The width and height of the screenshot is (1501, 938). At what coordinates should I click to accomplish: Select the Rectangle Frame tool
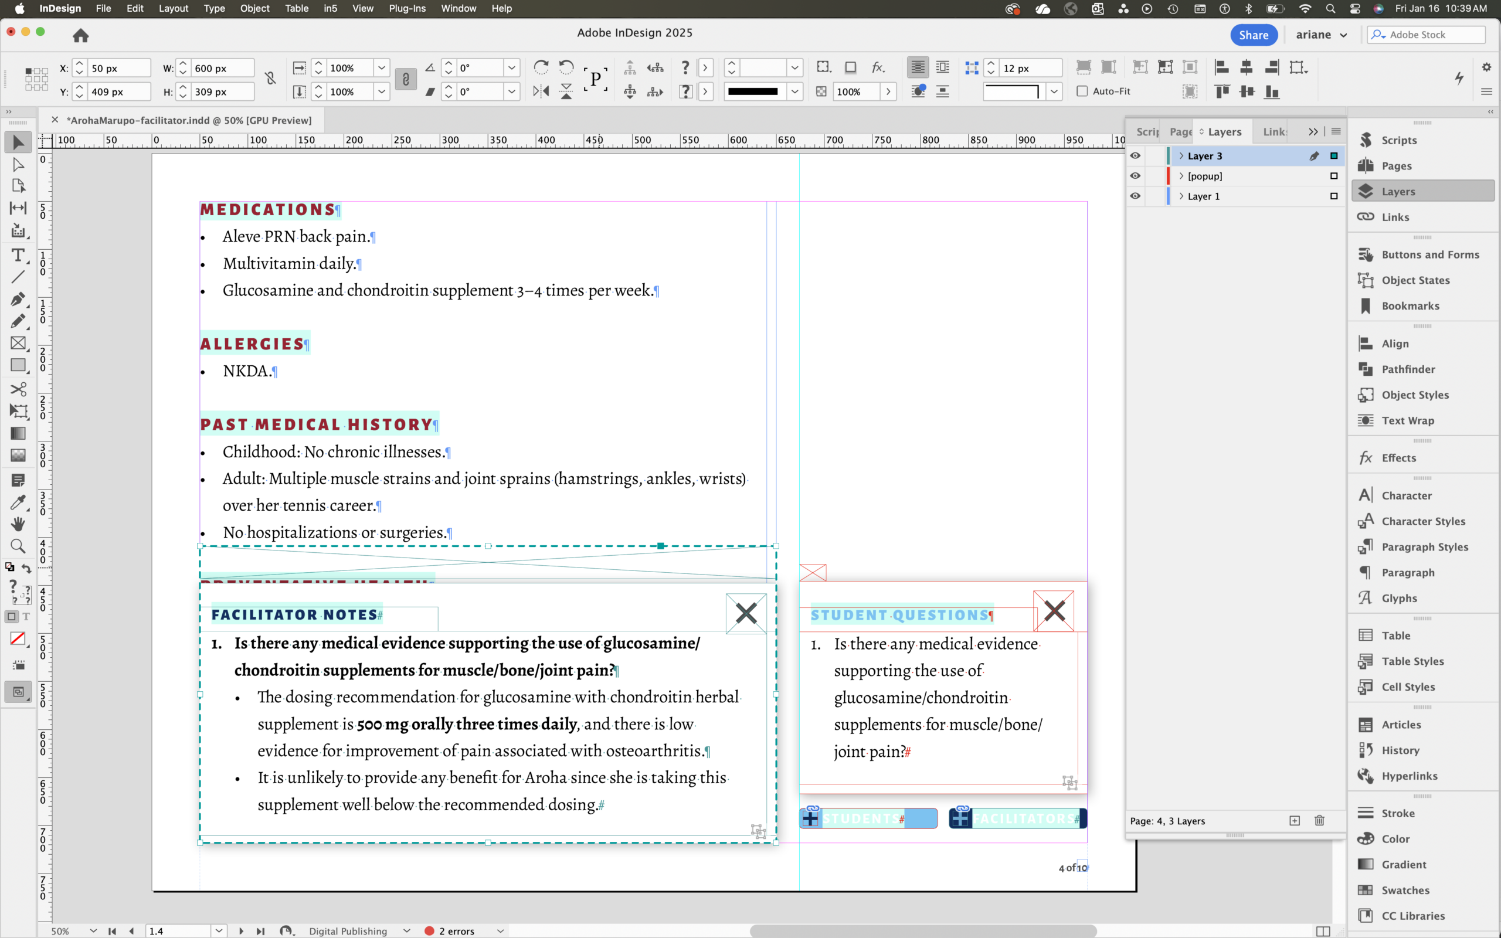point(18,343)
